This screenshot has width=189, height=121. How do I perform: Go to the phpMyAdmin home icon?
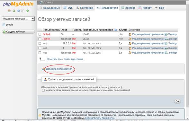(9, 11)
